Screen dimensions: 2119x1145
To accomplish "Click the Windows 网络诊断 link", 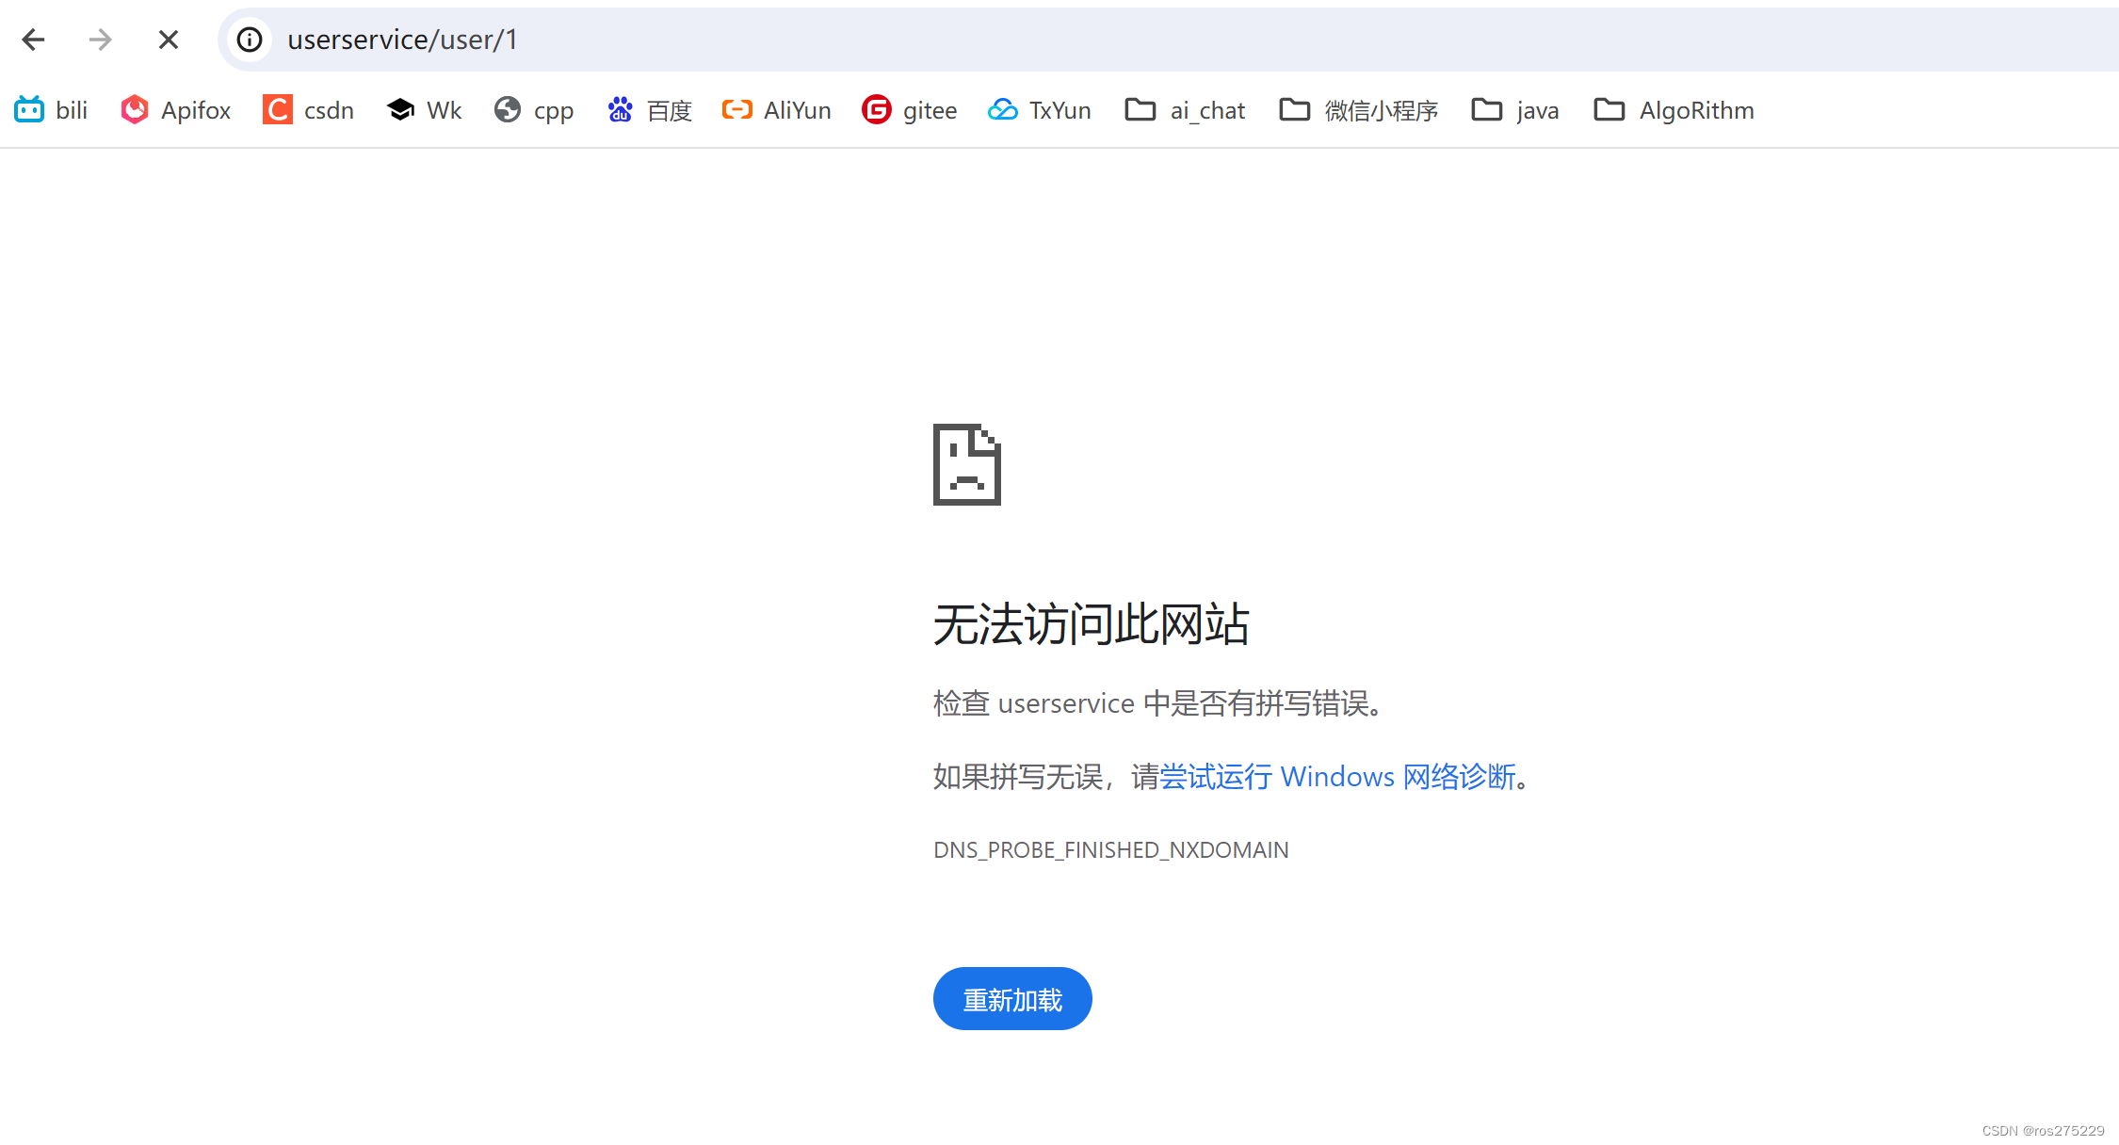I will click(1337, 777).
